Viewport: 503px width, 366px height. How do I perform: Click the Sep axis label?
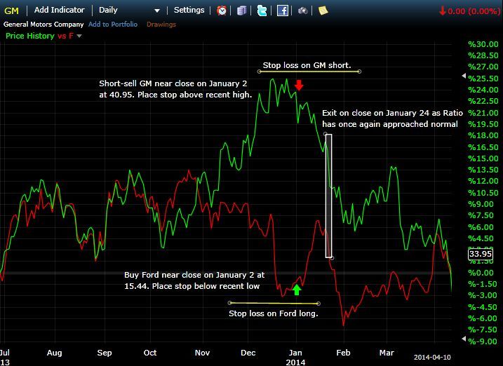pyautogui.click(x=105, y=353)
